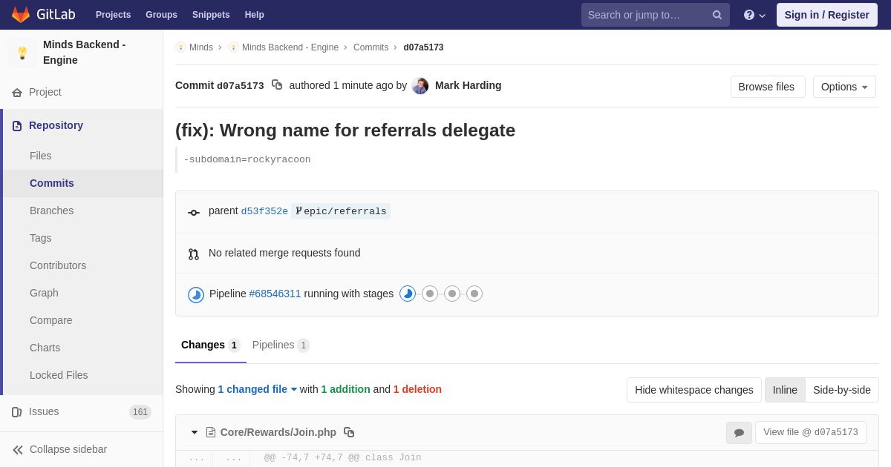
Task: Click the GitLab fox logo
Action: [21, 15]
